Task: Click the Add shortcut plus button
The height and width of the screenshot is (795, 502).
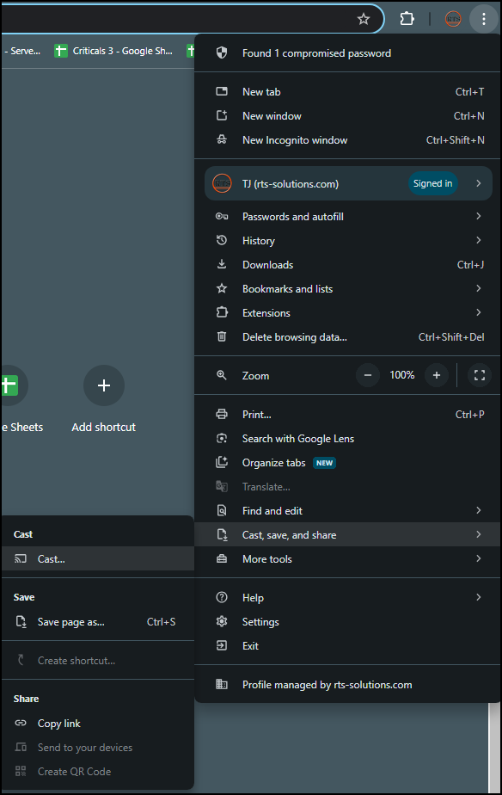Action: coord(104,385)
